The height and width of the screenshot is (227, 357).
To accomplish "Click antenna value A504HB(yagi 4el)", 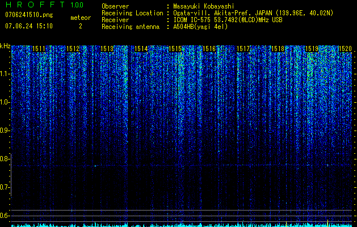I will 200,27.
